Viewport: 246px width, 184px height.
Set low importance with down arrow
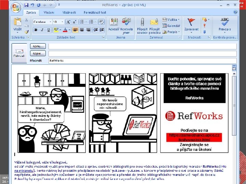204,32
